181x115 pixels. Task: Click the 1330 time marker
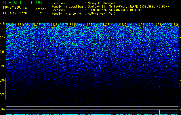(x=175, y=25)
